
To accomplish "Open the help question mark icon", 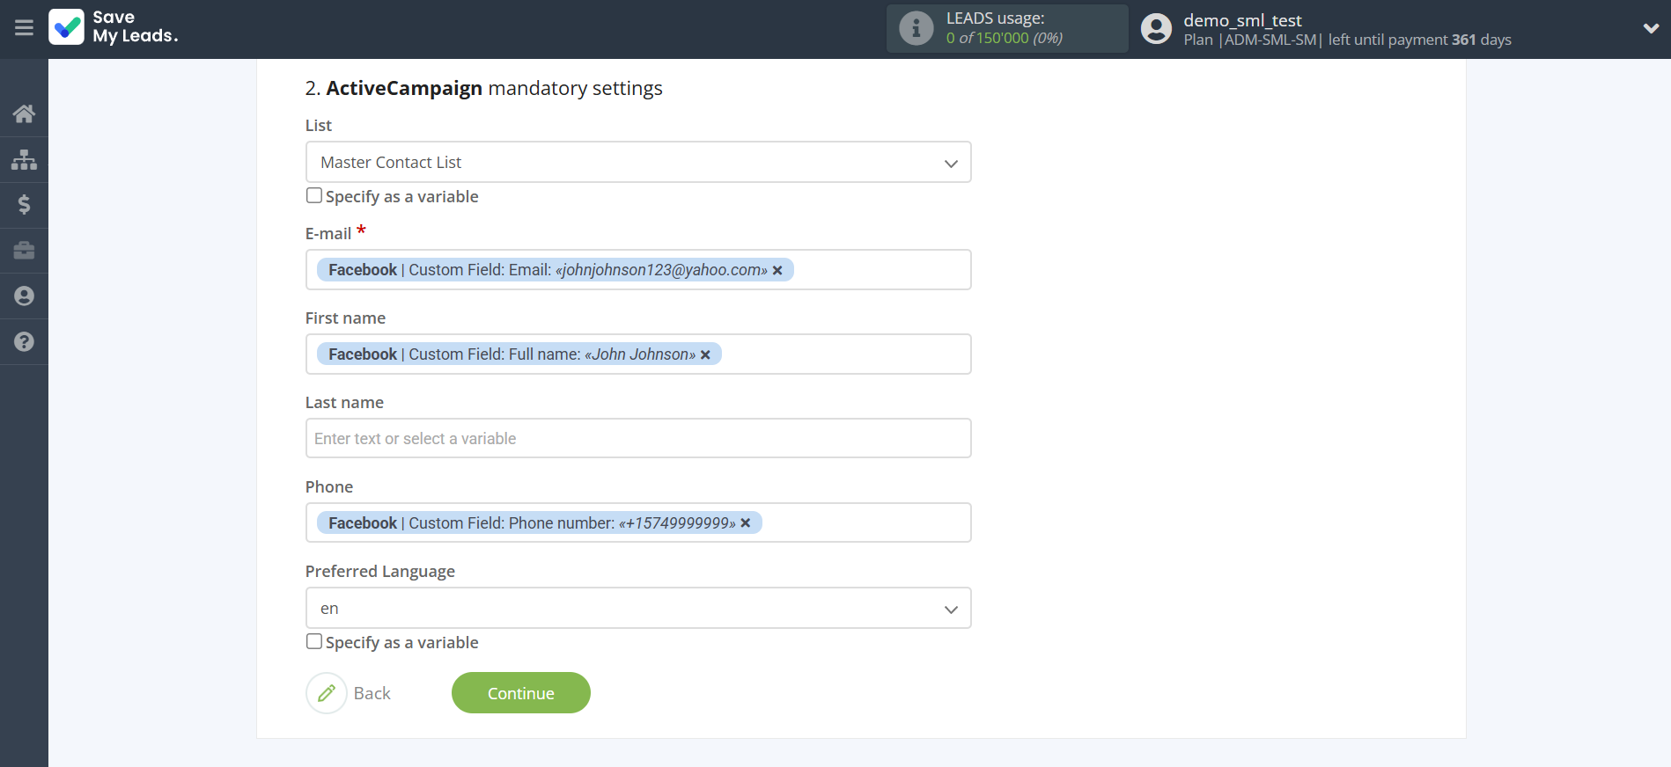I will (24, 342).
